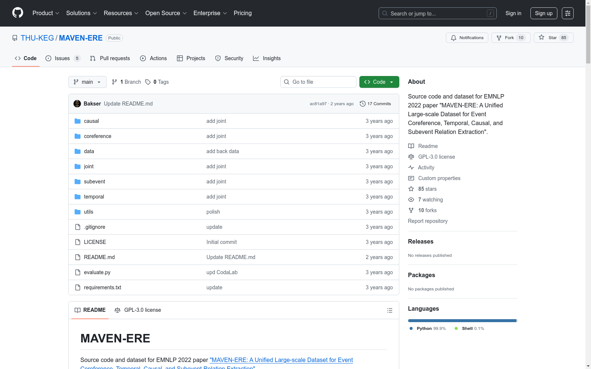Open the main branch dropdown
The image size is (591, 369).
click(87, 82)
